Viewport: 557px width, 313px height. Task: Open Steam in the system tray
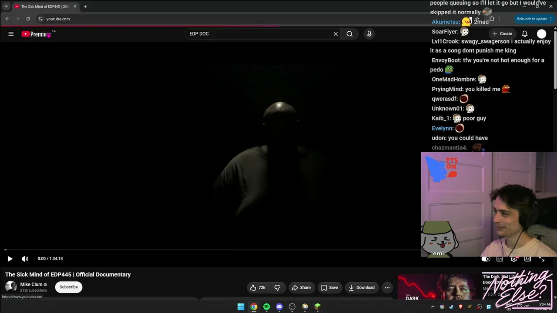pos(451,306)
